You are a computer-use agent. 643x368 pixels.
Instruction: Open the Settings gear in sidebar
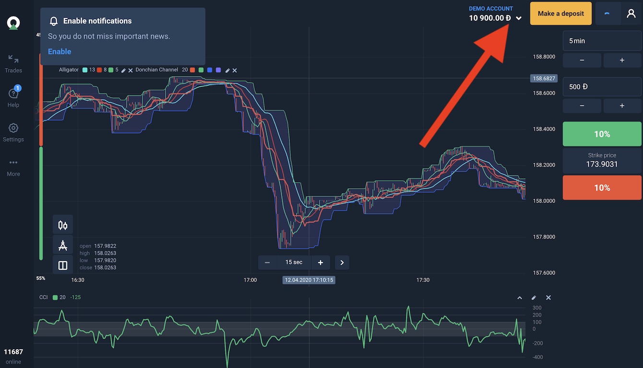[x=13, y=132]
